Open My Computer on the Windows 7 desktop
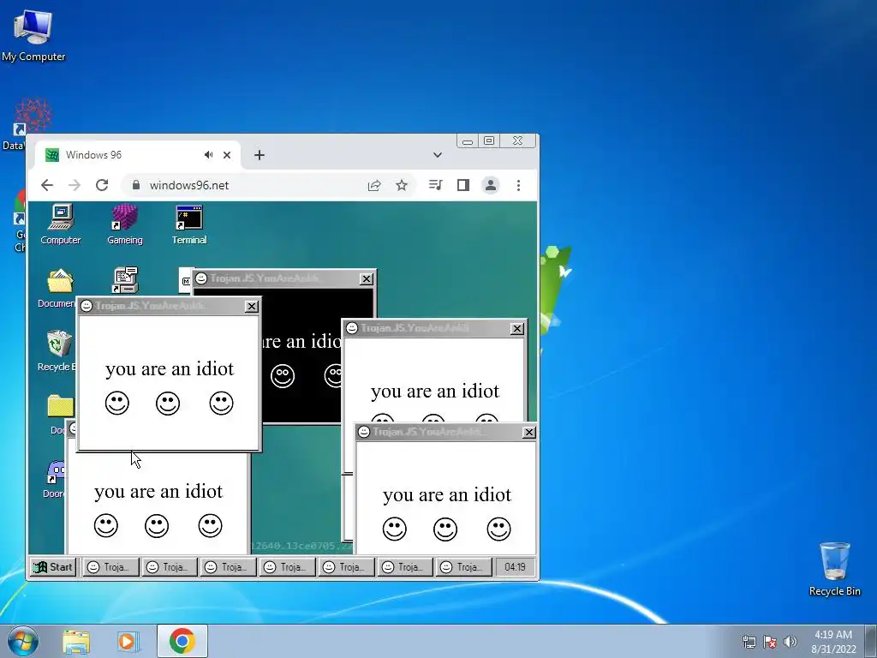This screenshot has width=877, height=658. click(33, 36)
